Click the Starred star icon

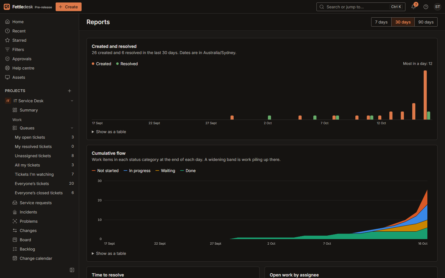coord(7,40)
